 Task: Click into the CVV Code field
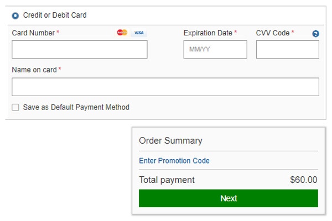[287, 50]
